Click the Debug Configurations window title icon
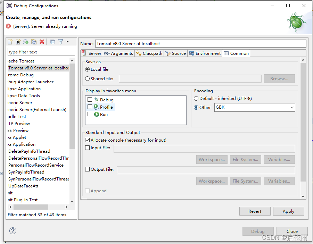Image resolution: width=313 pixels, height=244 pixels. point(9,6)
